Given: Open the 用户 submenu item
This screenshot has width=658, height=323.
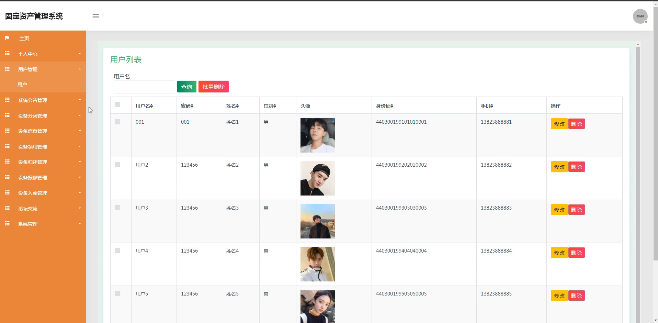Looking at the screenshot, I should click(43, 85).
